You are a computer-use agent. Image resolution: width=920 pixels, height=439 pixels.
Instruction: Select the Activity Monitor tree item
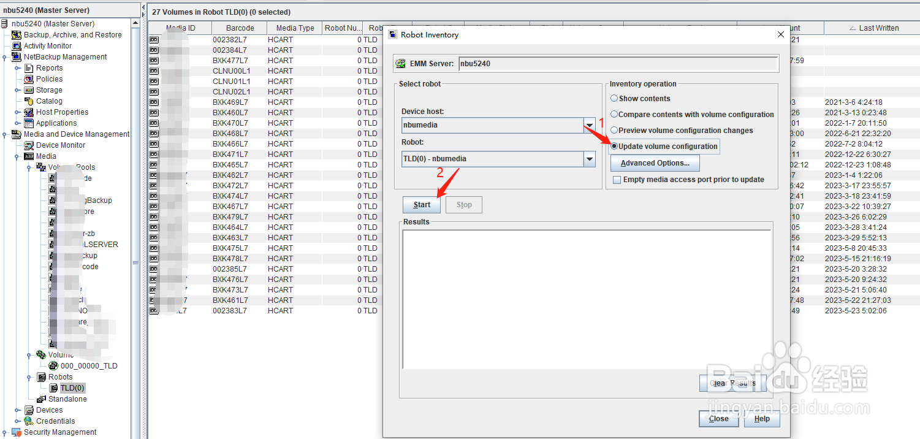click(x=48, y=46)
